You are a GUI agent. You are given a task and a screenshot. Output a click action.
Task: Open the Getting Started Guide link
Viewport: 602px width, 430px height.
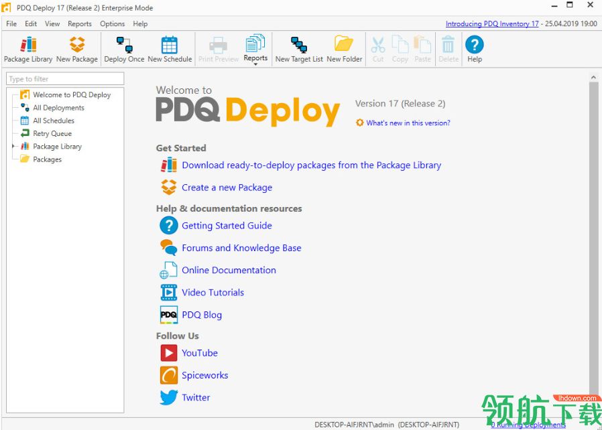pos(227,226)
